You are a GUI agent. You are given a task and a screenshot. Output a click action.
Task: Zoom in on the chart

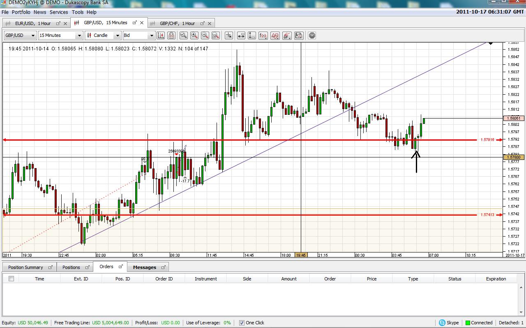(x=194, y=35)
